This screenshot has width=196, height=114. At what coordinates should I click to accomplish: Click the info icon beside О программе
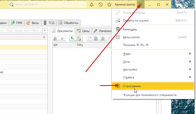(118, 86)
